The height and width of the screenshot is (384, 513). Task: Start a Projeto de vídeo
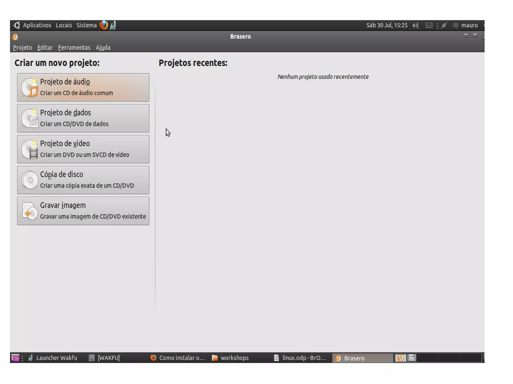pos(83,149)
